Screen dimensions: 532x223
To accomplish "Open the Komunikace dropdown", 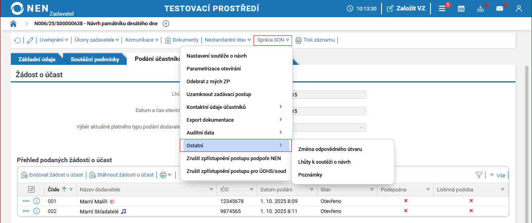I will click(x=142, y=40).
